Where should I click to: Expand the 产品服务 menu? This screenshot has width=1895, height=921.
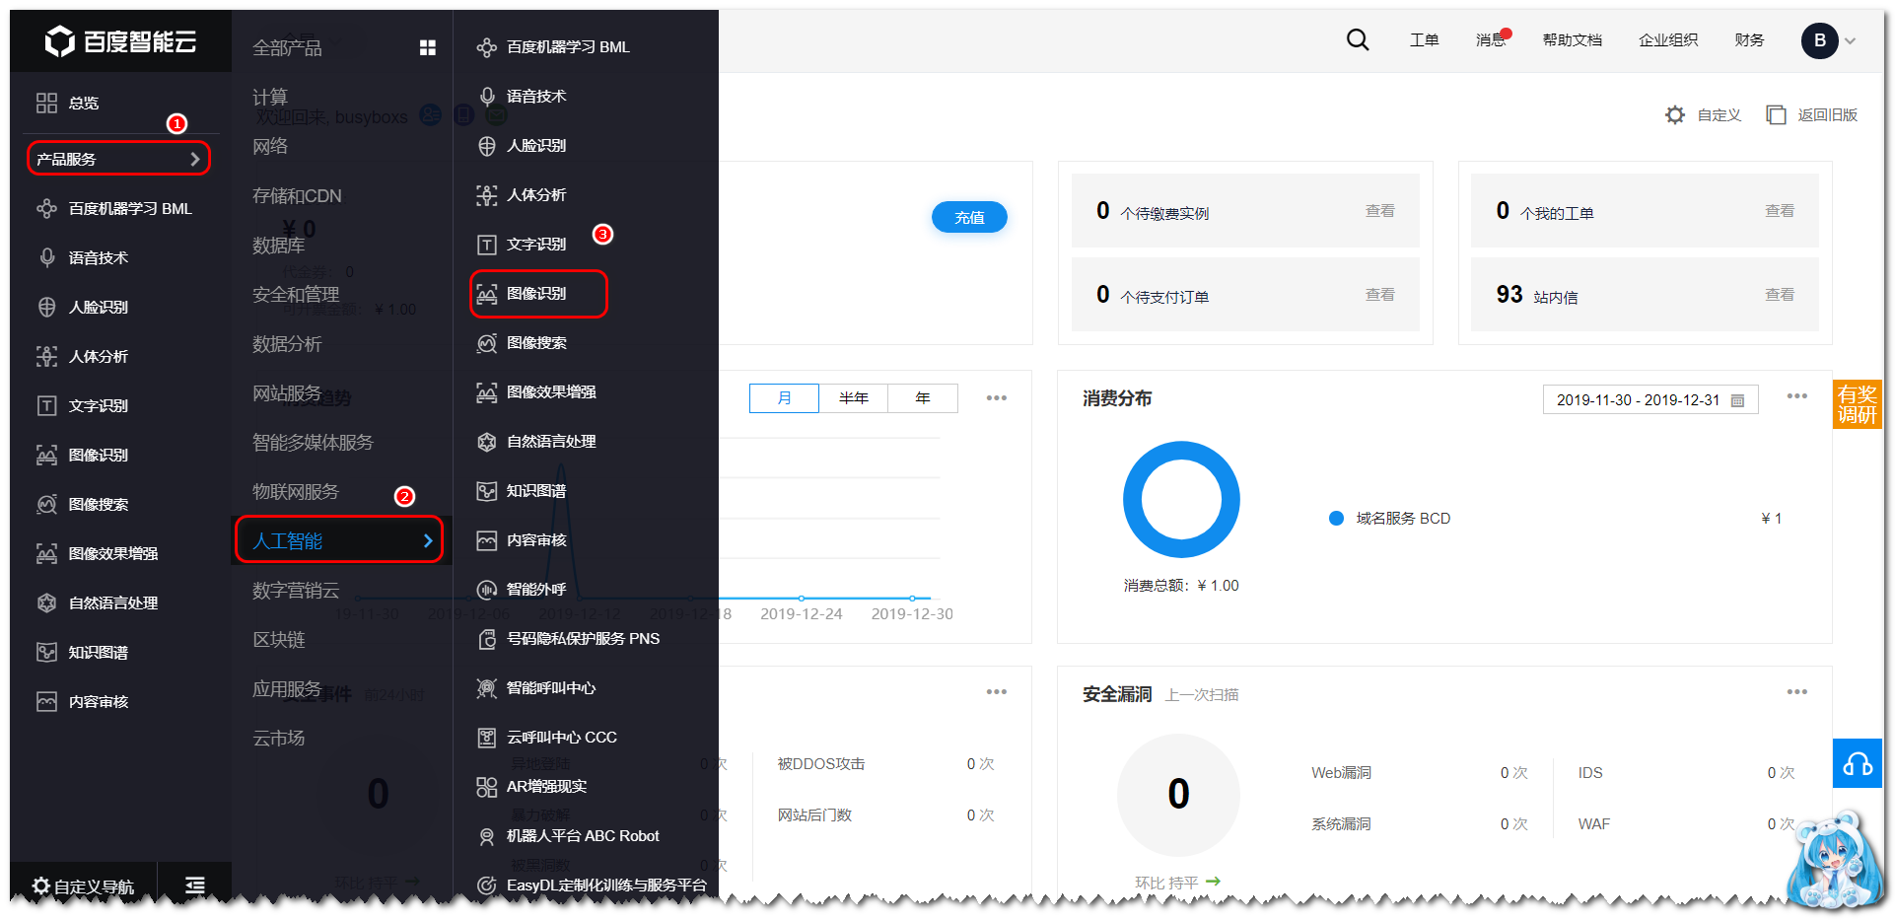point(118,159)
